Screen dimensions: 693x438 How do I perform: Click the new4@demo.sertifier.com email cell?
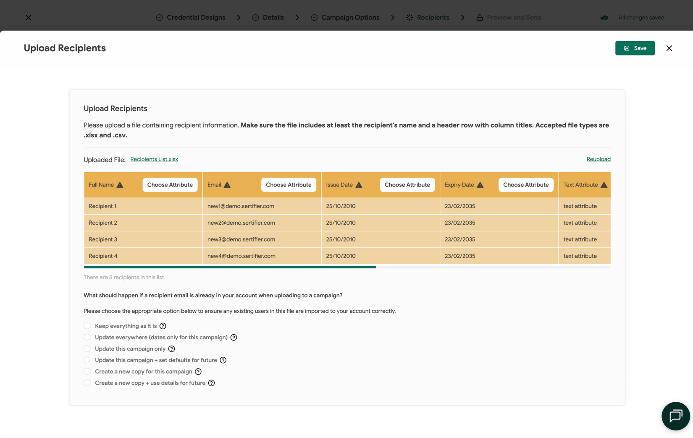point(262,256)
